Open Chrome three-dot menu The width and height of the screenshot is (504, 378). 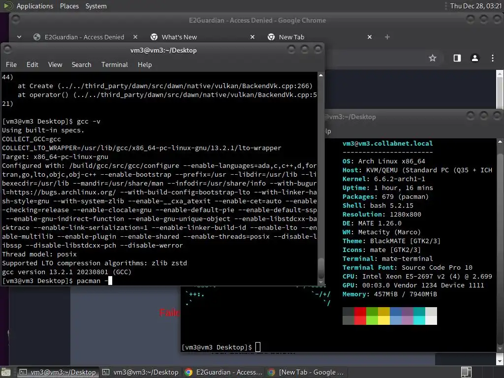pyautogui.click(x=492, y=58)
